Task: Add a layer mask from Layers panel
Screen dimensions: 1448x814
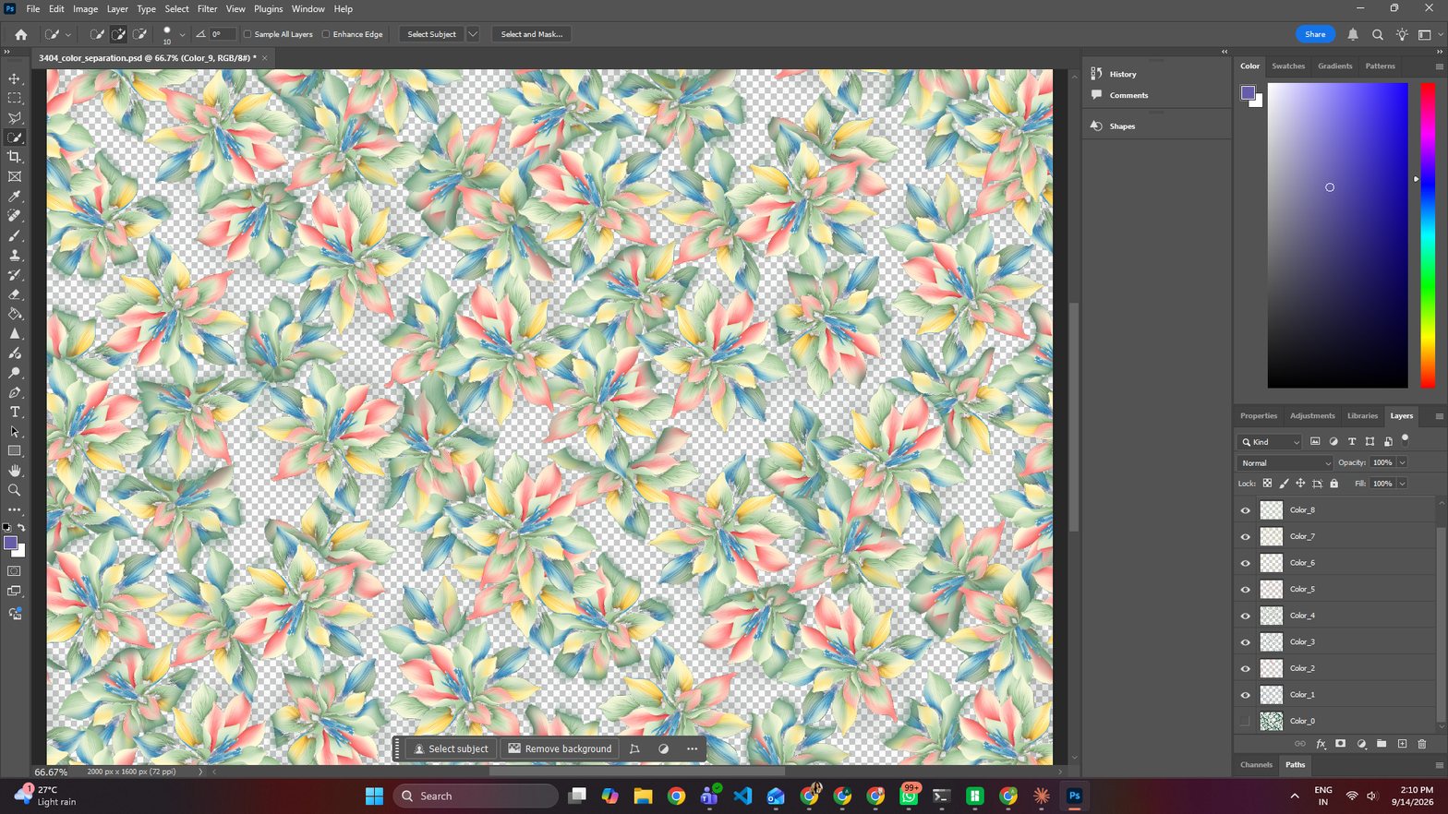Action: (x=1340, y=743)
